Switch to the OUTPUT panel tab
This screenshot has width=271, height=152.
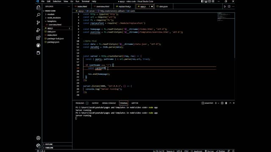click(95, 103)
